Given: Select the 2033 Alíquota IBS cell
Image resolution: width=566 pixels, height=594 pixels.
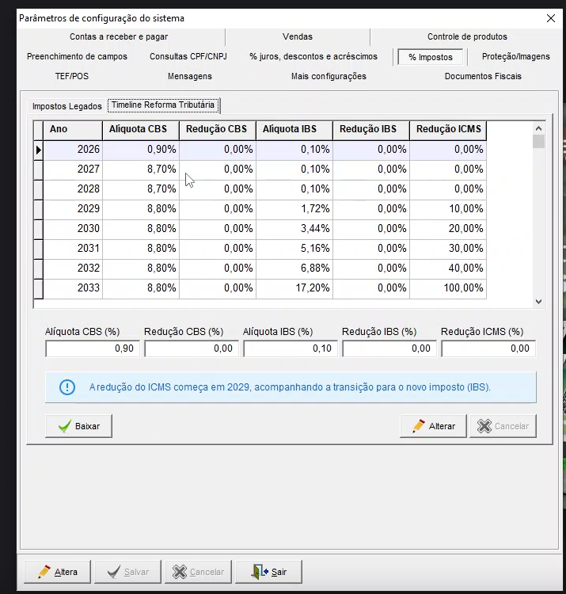Looking at the screenshot, I should (x=294, y=288).
